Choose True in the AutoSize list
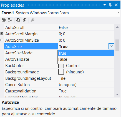This screenshot has width=121, height=117. (x=86, y=53)
